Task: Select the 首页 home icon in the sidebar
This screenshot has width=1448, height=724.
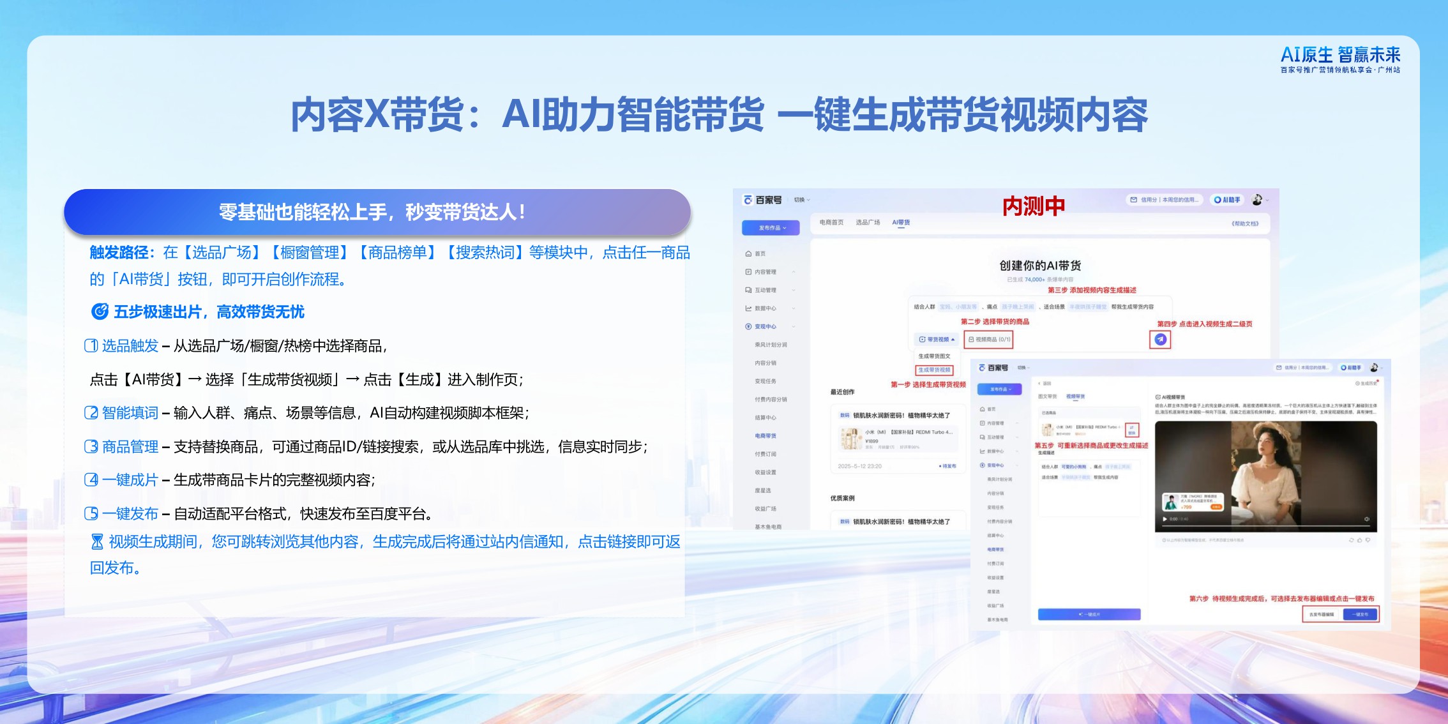Action: point(748,253)
